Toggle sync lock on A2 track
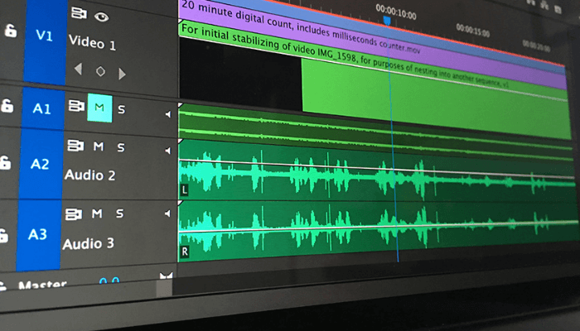The width and height of the screenshot is (580, 331). [75, 146]
